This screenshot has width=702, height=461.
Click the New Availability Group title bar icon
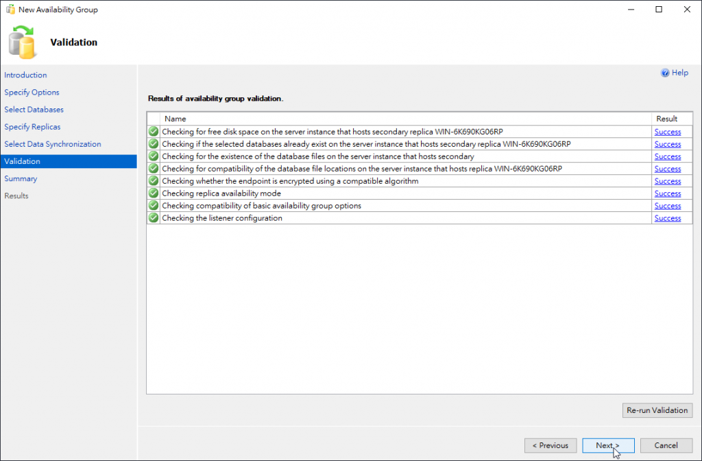click(x=10, y=10)
